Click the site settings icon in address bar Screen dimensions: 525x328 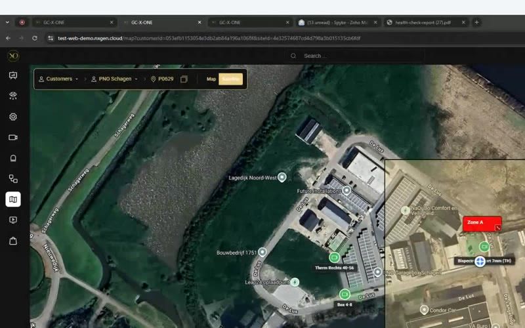[x=51, y=38]
